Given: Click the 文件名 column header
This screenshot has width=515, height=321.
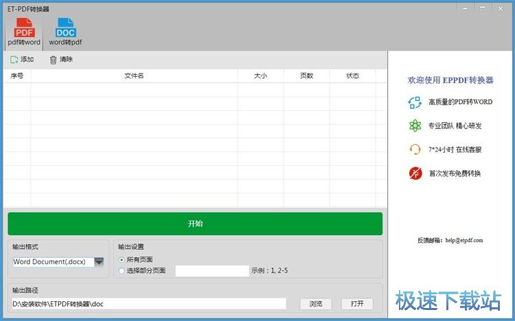Looking at the screenshot, I should tap(134, 76).
